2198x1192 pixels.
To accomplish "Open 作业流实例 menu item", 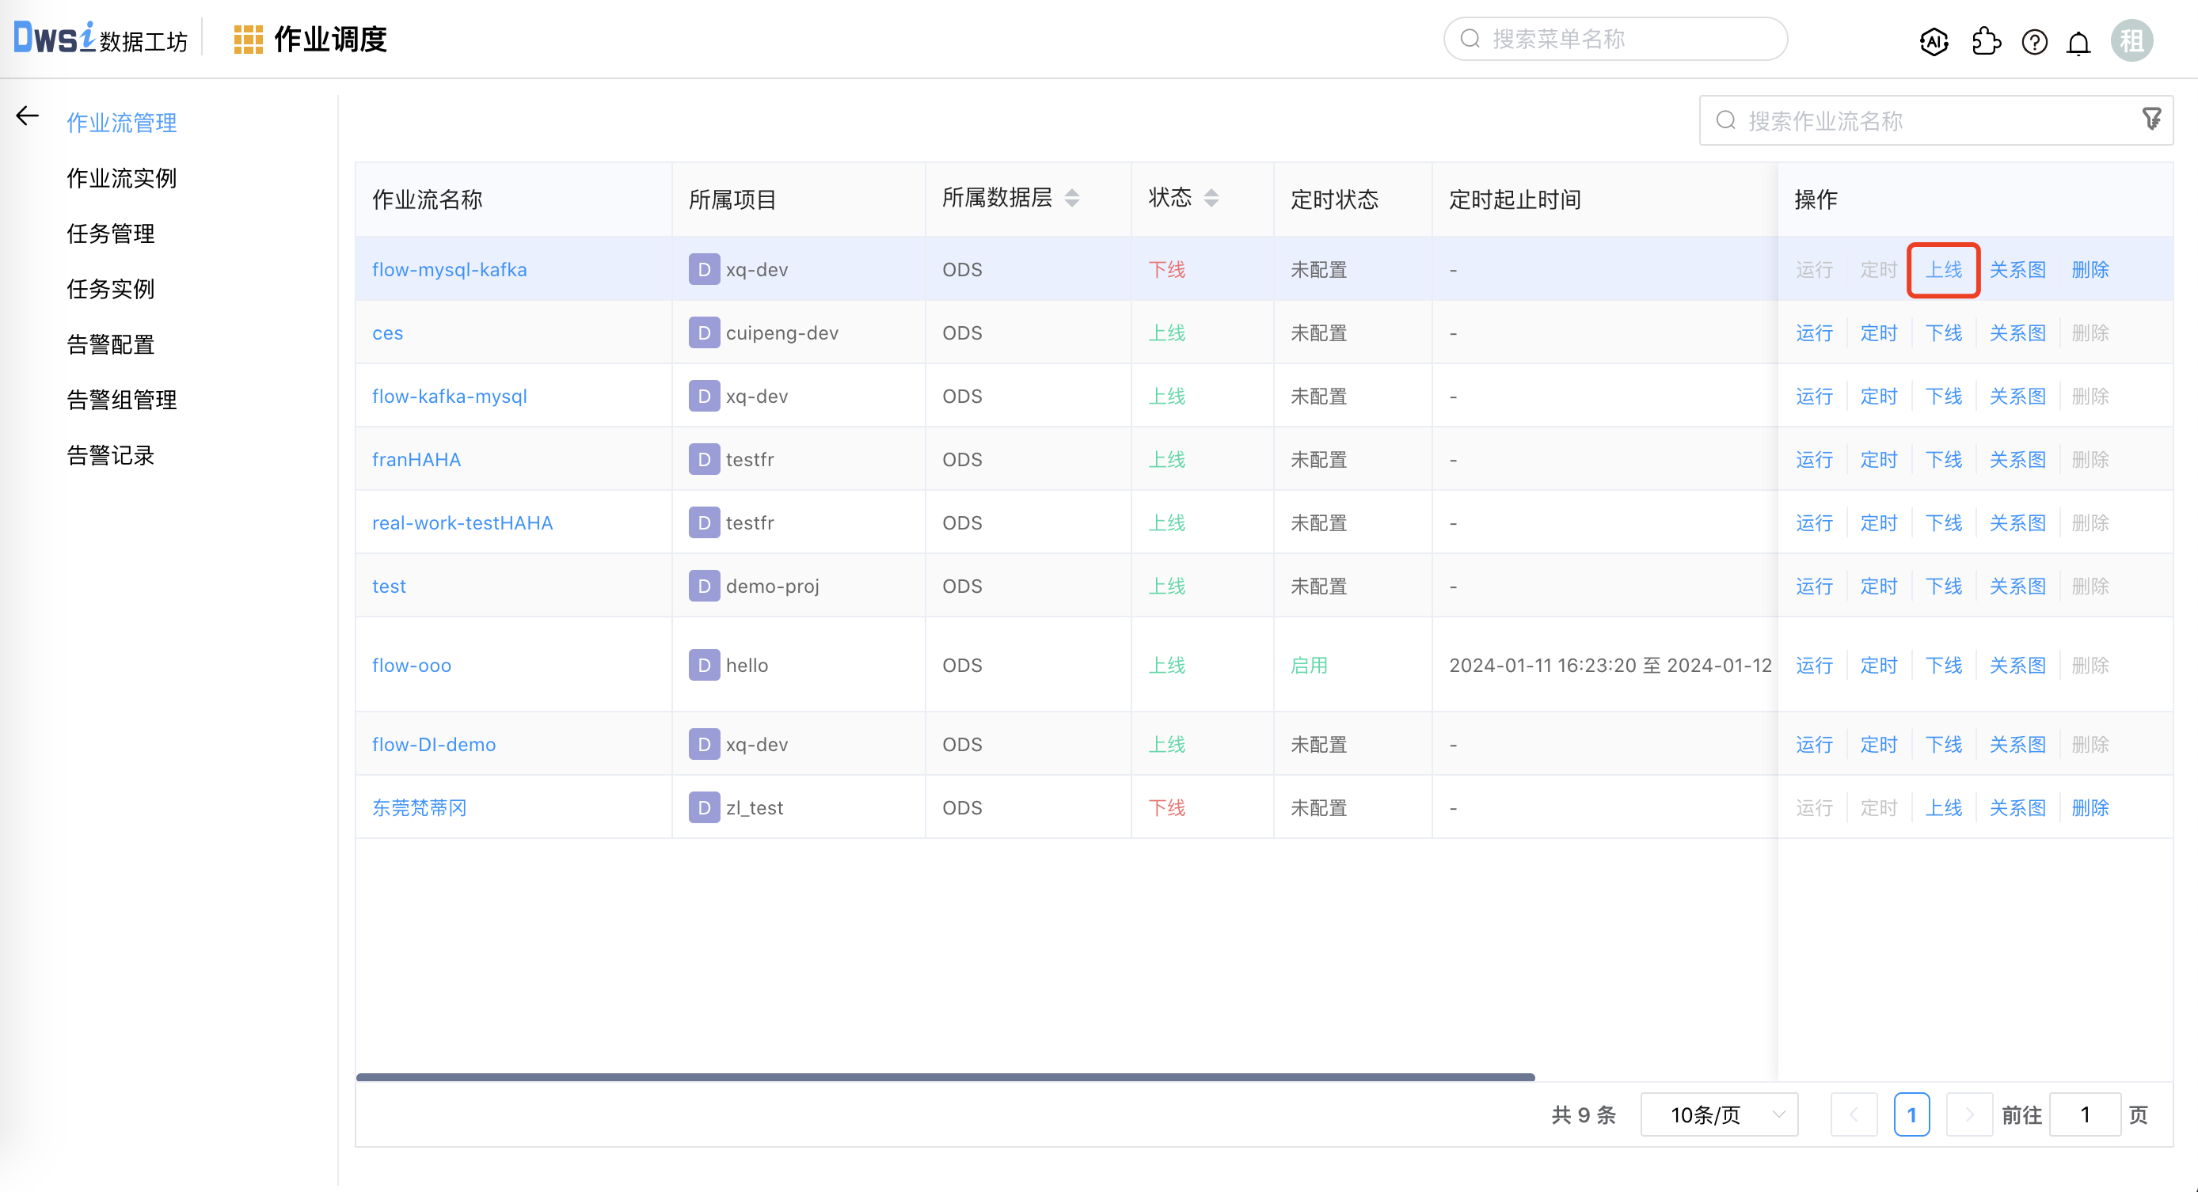I will tap(121, 178).
